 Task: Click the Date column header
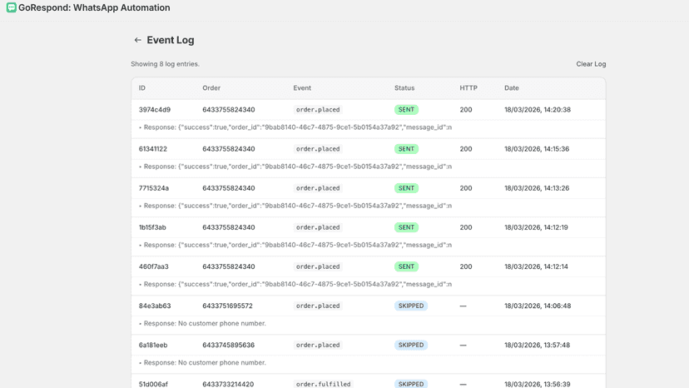[x=512, y=88]
